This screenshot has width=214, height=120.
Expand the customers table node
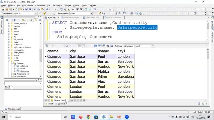pos(15,66)
